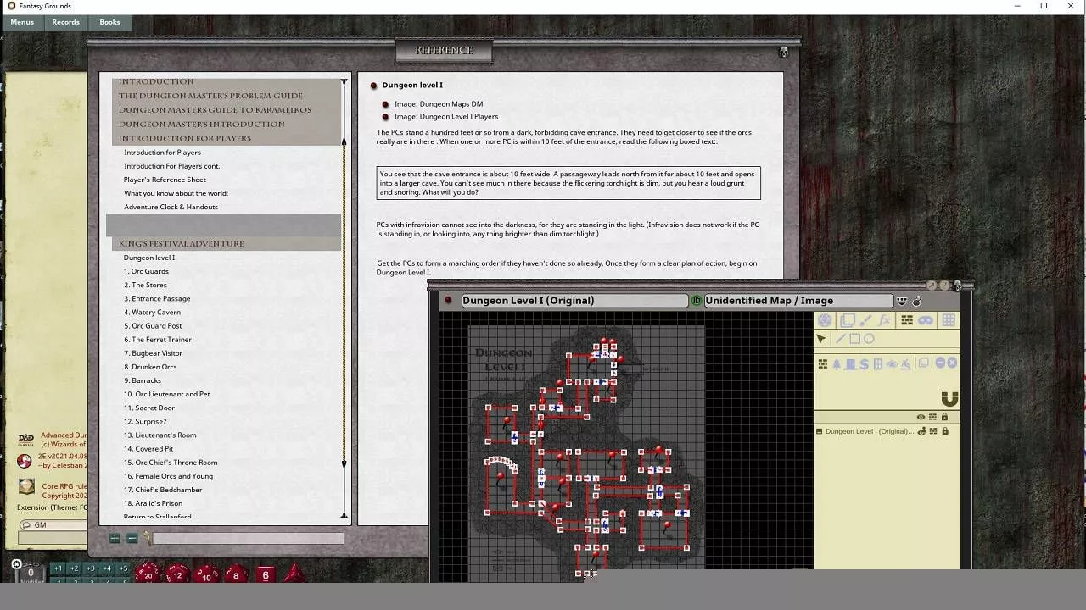Open the Books menu
Viewport: 1086px width, 610px height.
(x=109, y=22)
